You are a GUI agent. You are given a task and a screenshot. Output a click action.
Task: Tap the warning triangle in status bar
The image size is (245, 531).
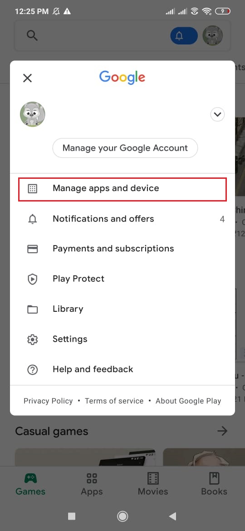(x=67, y=11)
